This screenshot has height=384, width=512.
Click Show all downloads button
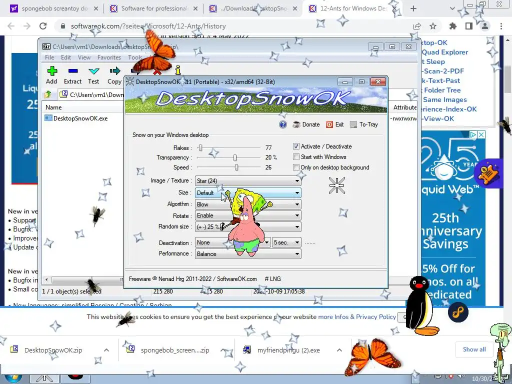tap(474, 349)
